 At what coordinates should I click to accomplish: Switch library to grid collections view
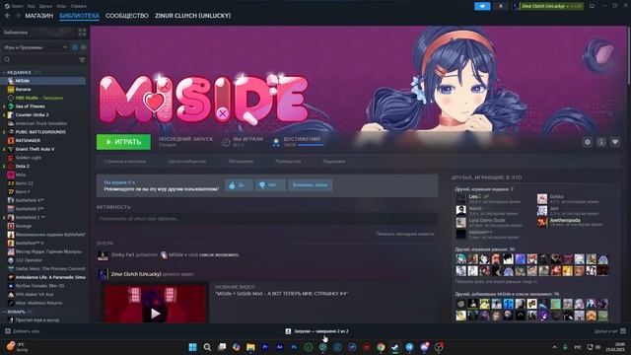click(x=82, y=33)
